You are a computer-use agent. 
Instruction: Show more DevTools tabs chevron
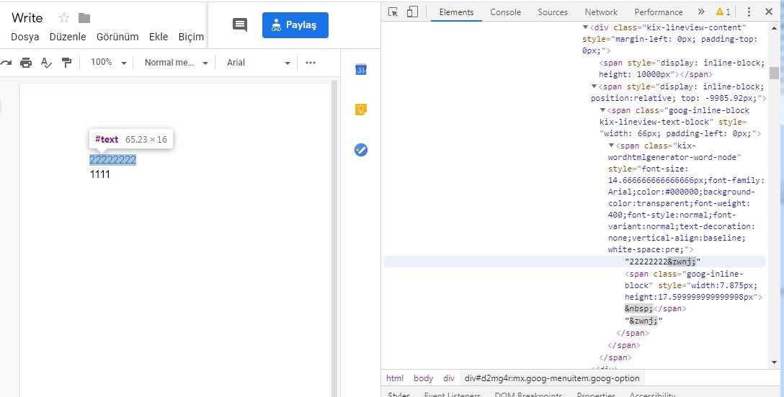[x=701, y=12]
